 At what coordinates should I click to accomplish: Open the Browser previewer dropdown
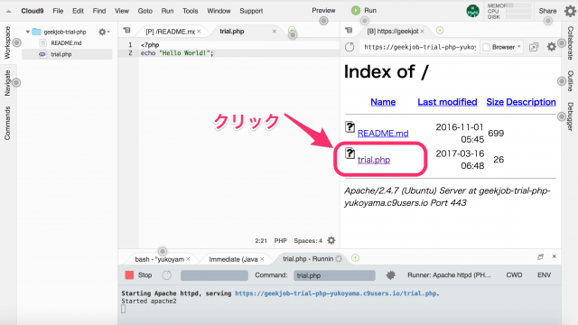click(x=502, y=47)
